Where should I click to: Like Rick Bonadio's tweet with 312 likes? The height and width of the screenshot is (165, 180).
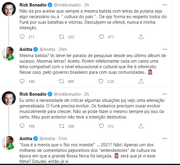tap(102, 126)
